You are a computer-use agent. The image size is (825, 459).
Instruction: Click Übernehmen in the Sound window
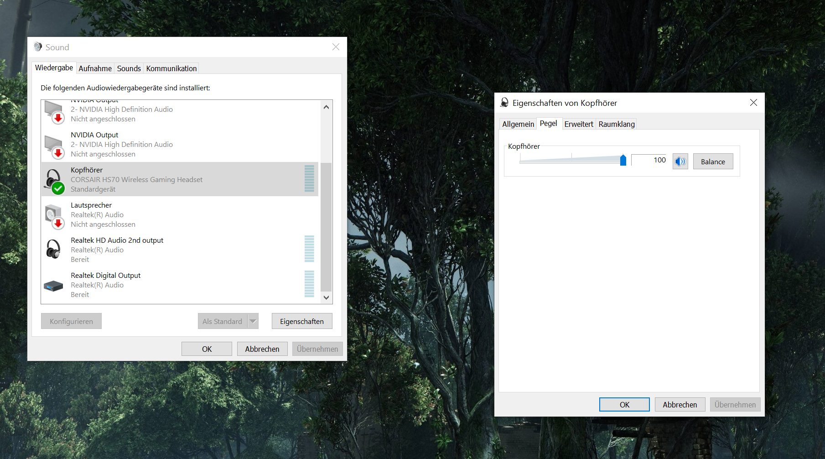(x=317, y=349)
